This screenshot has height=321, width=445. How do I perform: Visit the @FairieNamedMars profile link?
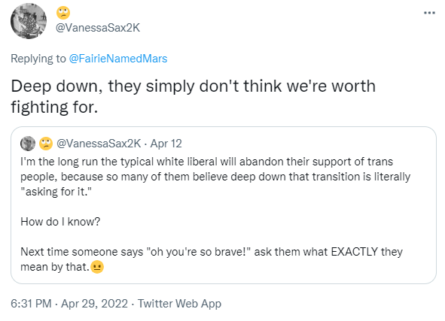click(x=118, y=59)
